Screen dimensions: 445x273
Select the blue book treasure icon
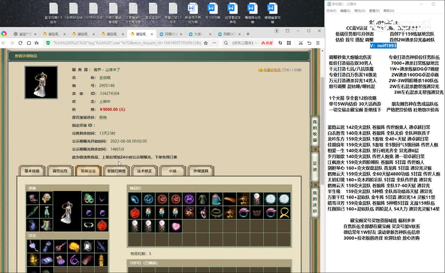pyautogui.click(x=47, y=260)
